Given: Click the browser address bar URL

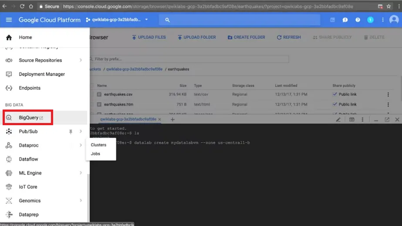Looking at the screenshot, I should pos(208,7).
